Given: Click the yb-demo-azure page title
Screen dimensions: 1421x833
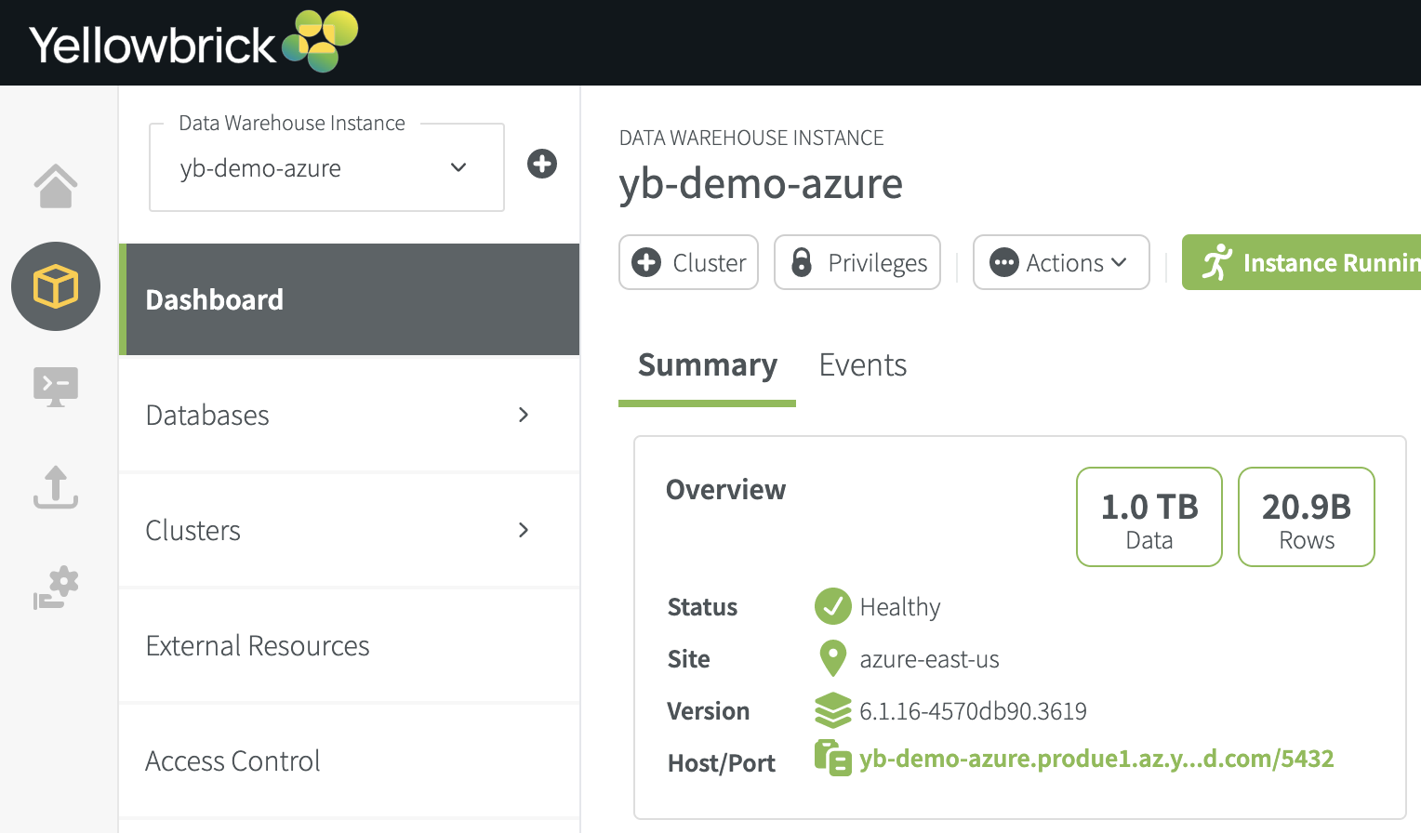Looking at the screenshot, I should pyautogui.click(x=761, y=183).
